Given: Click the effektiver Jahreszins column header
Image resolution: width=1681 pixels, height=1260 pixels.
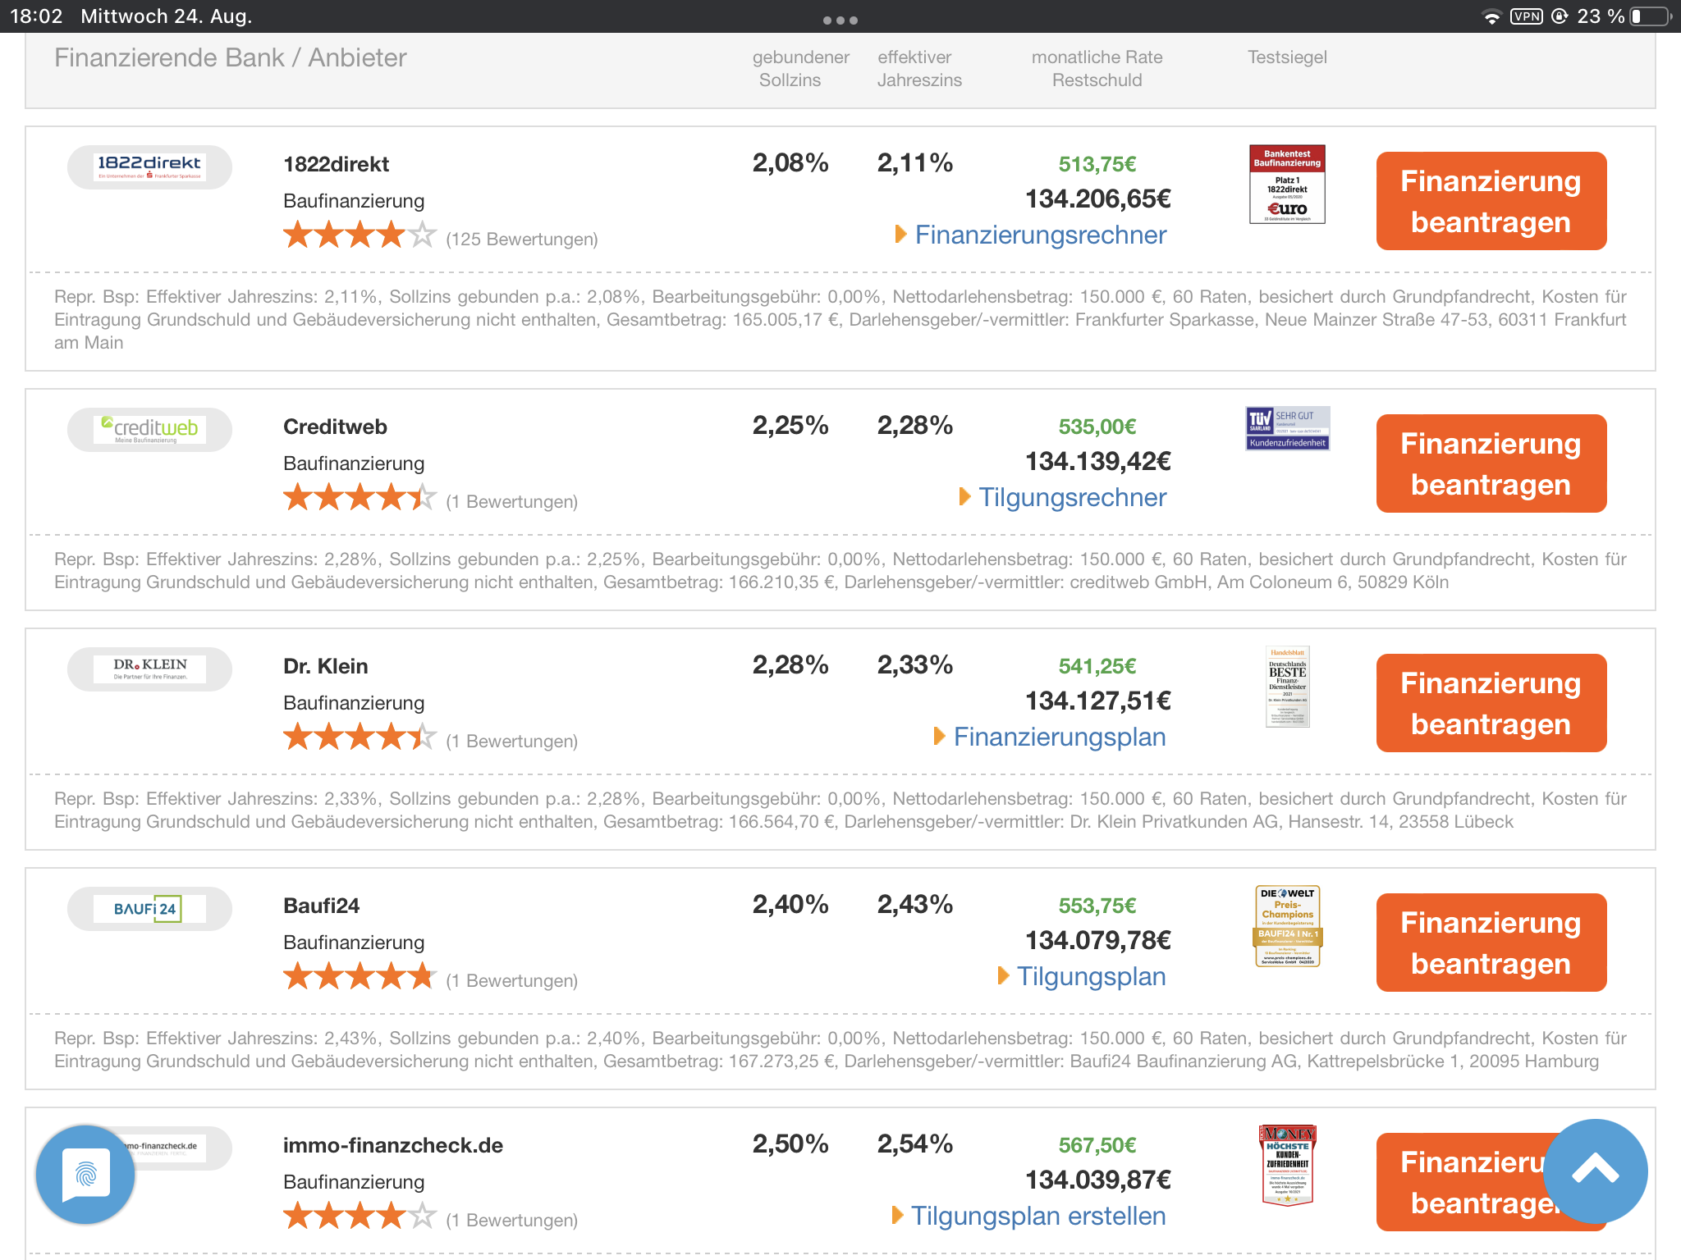Looking at the screenshot, I should pyautogui.click(x=919, y=69).
